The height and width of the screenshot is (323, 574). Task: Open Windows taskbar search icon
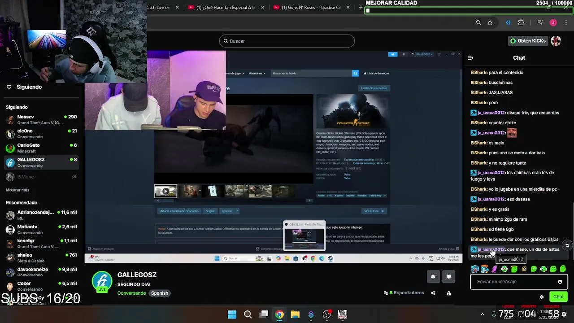248,314
